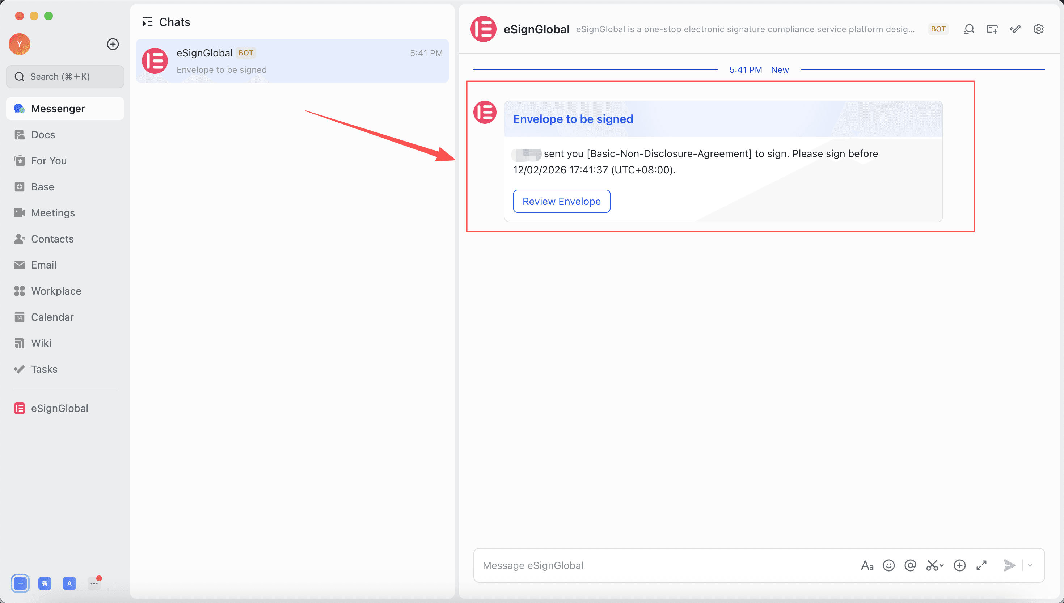Click the @ mention icon
The height and width of the screenshot is (603, 1064).
(x=910, y=565)
